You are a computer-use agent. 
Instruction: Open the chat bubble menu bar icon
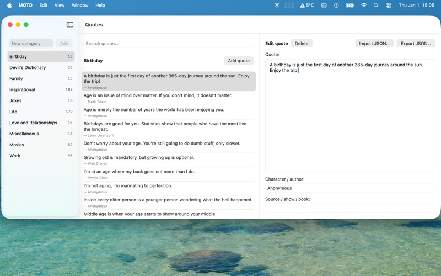tap(277, 5)
